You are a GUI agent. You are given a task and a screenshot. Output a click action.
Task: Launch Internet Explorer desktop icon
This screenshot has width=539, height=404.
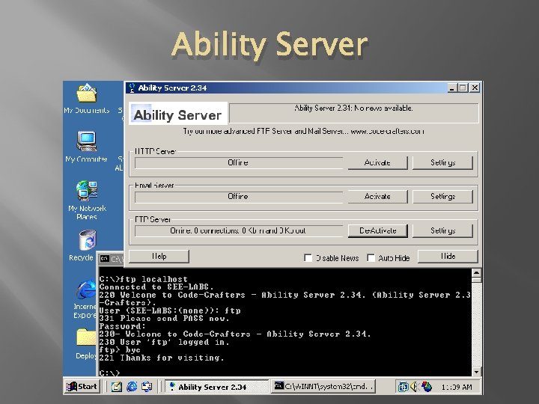[x=85, y=299]
